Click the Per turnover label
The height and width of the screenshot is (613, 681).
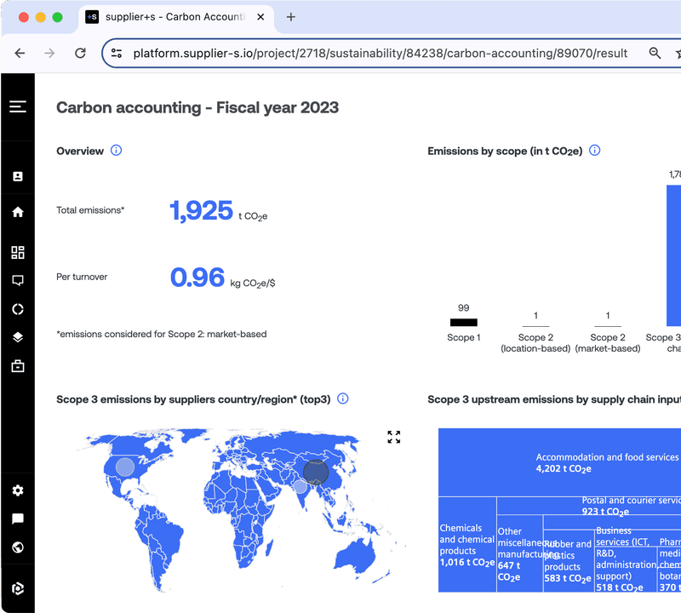[x=82, y=277]
